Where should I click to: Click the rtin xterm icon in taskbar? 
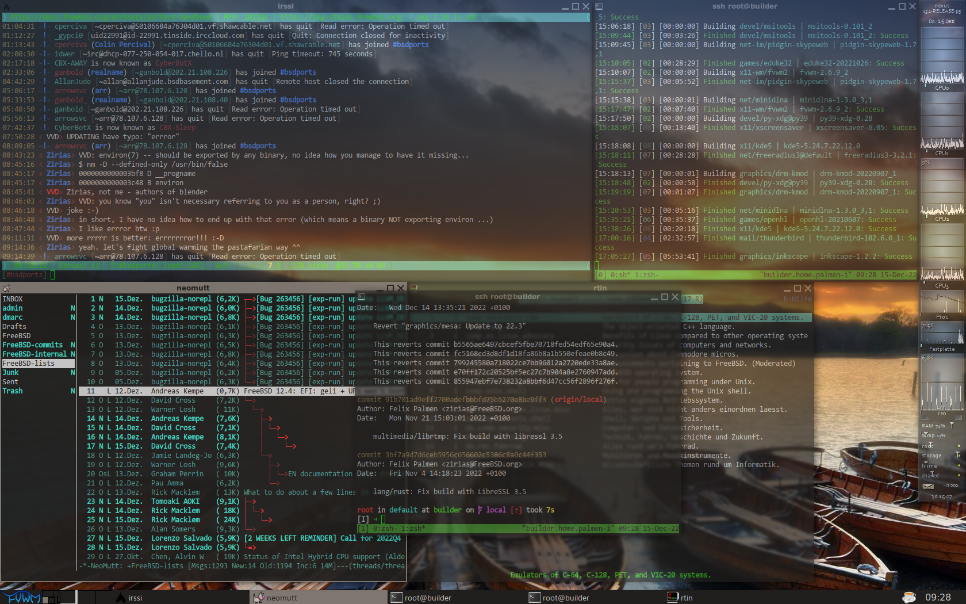(673, 598)
